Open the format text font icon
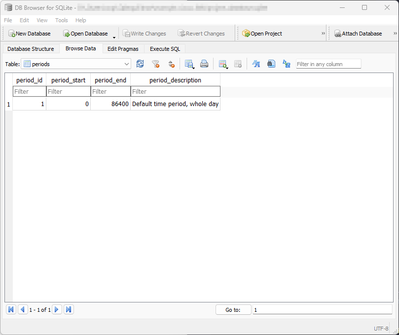The height and width of the screenshot is (335, 399). pos(256,64)
